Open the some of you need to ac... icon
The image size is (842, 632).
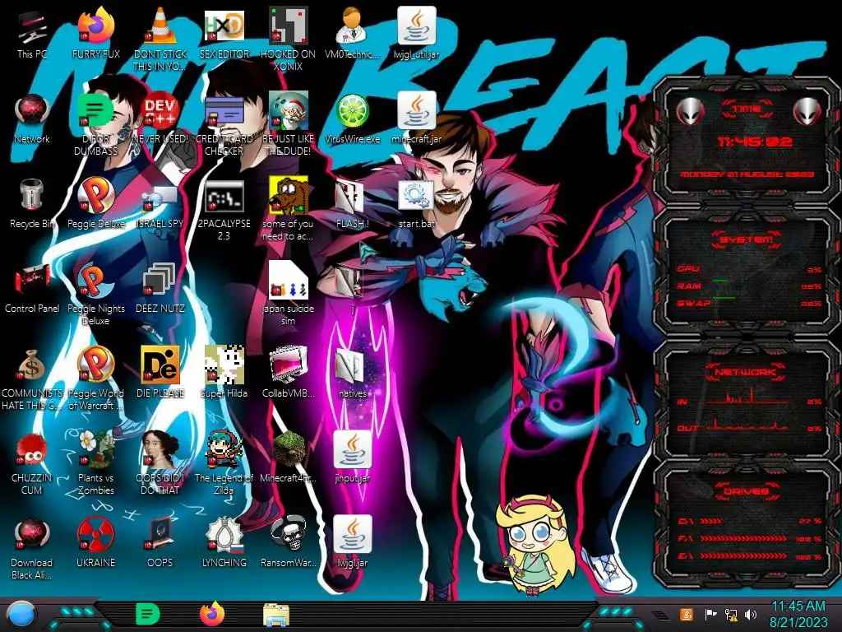[288, 196]
